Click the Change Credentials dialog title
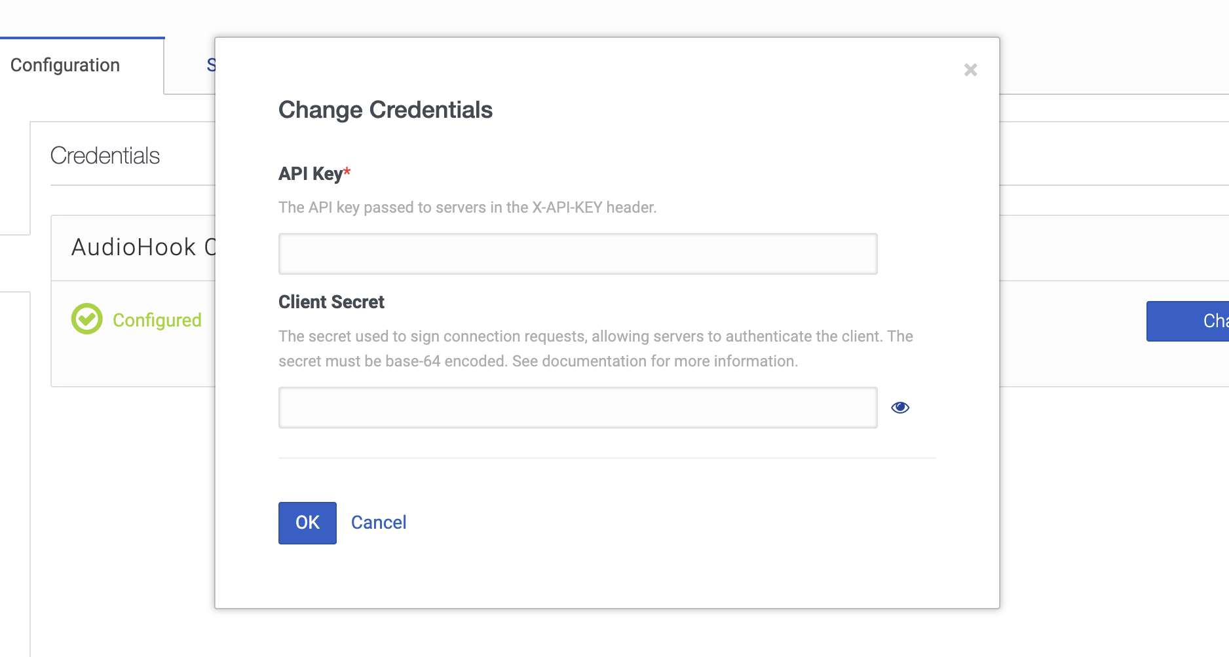 click(385, 110)
